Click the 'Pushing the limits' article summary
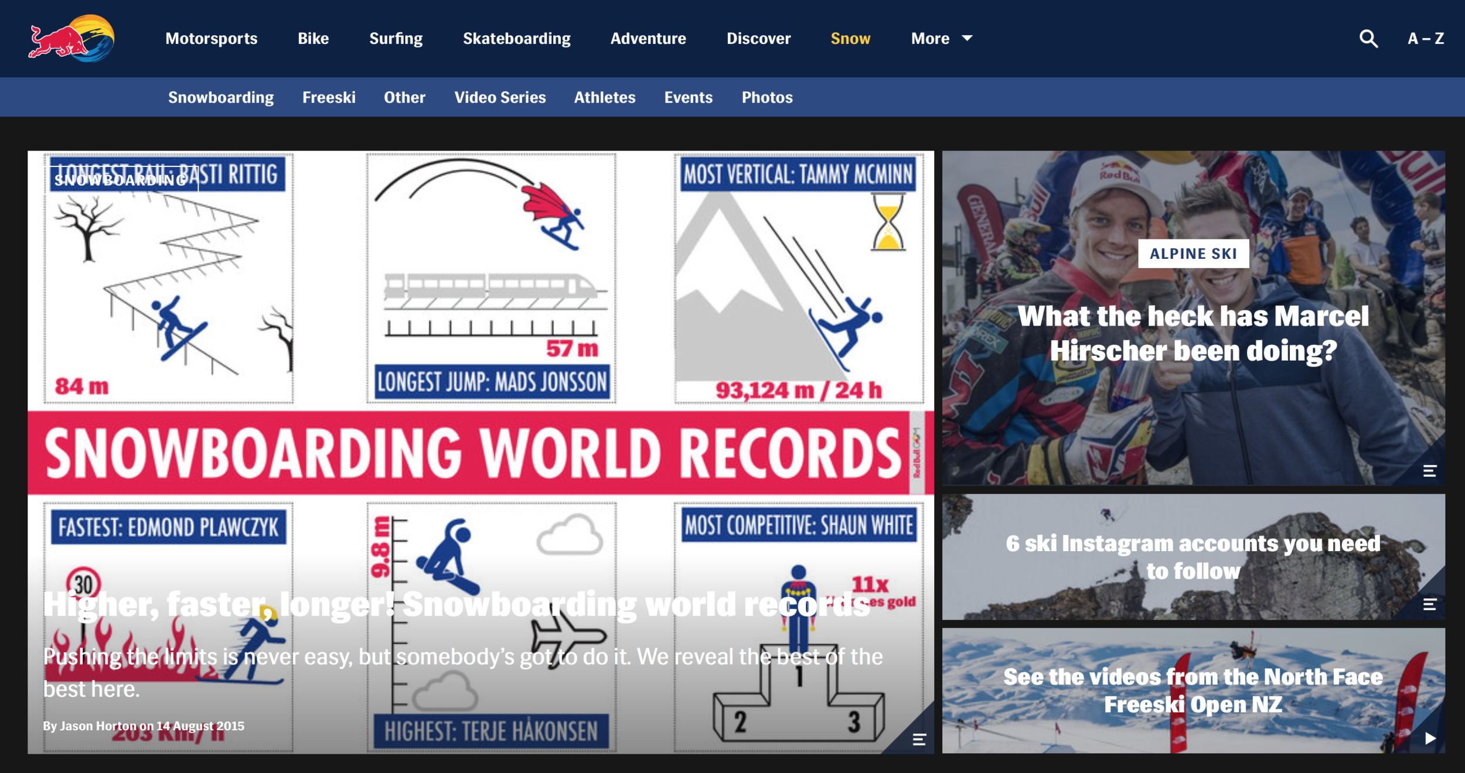Viewport: 1465px width, 773px height. coord(463,673)
